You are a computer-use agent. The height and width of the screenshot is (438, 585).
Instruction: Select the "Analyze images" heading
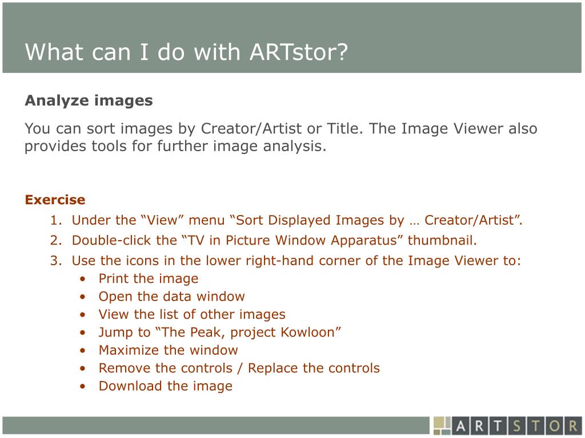[89, 101]
